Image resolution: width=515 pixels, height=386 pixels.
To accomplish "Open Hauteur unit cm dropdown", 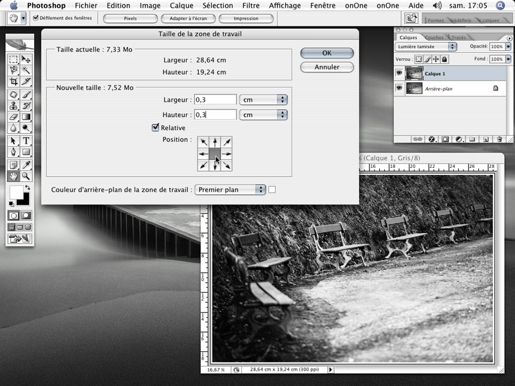I will (x=263, y=115).
